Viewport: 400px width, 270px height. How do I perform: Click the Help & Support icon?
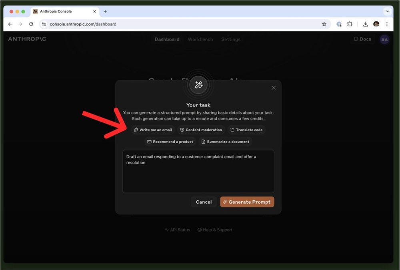[x=199, y=230]
